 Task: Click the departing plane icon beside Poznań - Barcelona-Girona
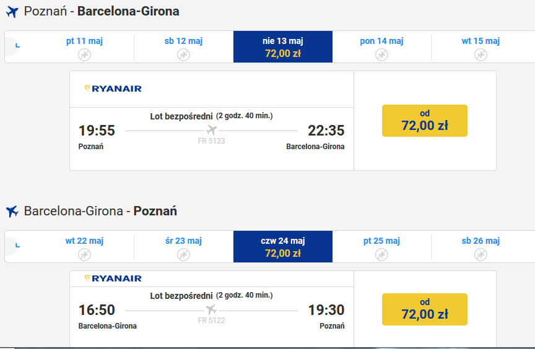click(x=12, y=12)
